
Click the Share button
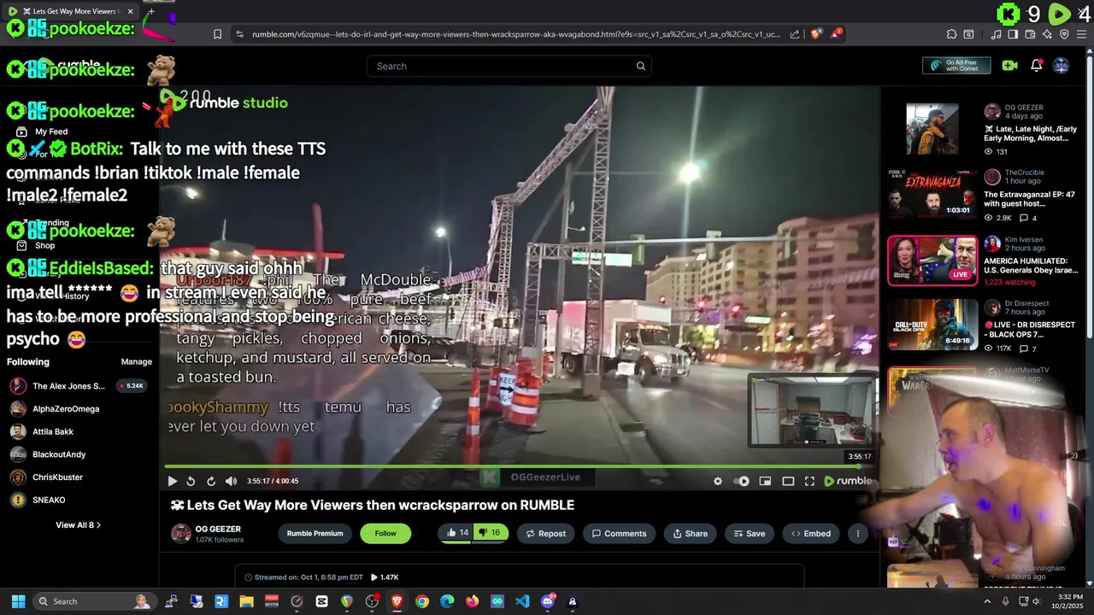click(690, 533)
